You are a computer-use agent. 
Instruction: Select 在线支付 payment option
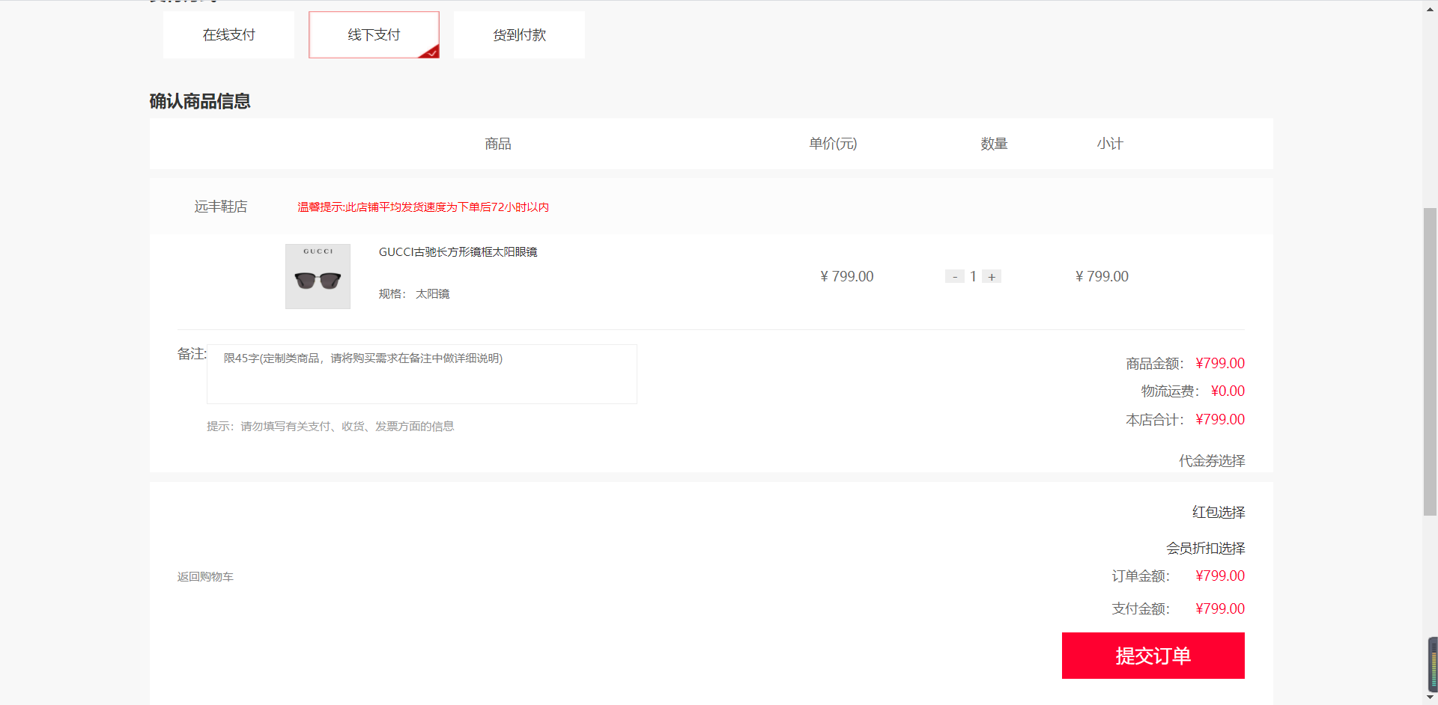[228, 34]
